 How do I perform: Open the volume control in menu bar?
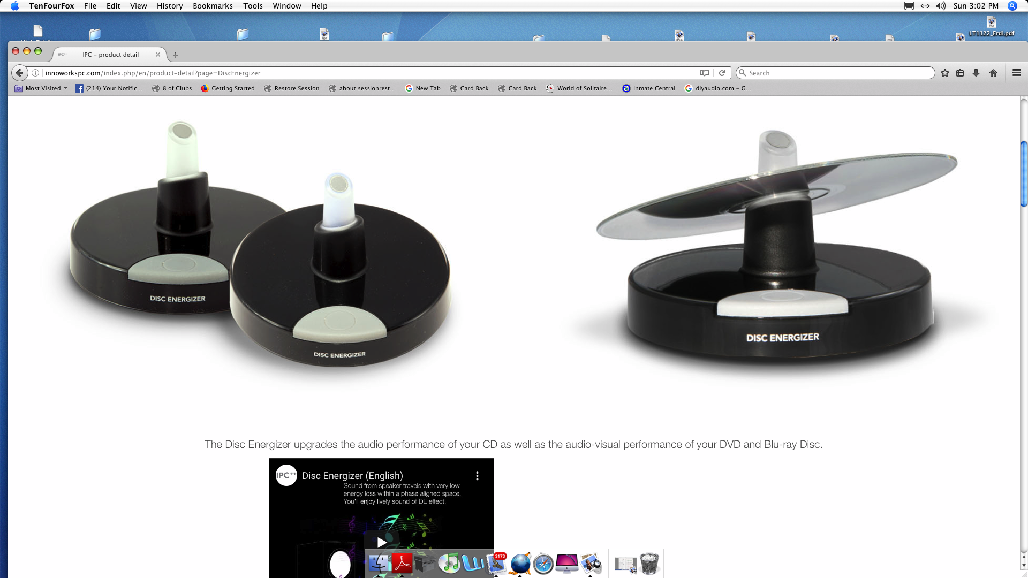[x=941, y=6]
